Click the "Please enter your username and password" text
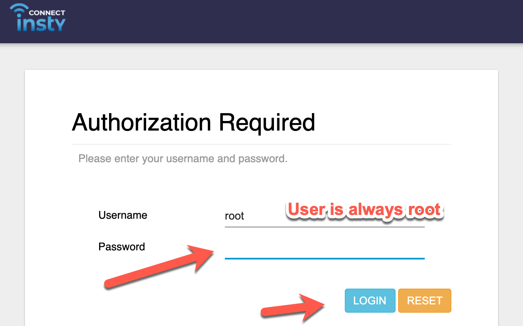The width and height of the screenshot is (523, 326). point(183,158)
